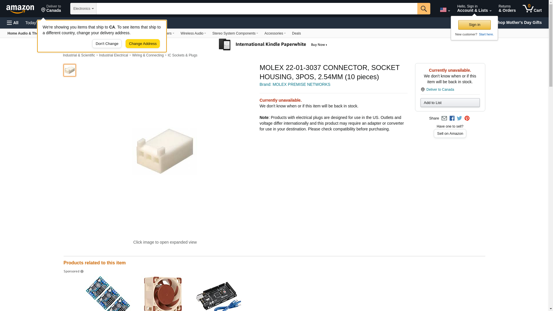Click the search magnifier button
This screenshot has width=553, height=311.
tap(423, 9)
